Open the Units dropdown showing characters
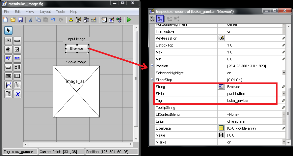The height and width of the screenshot is (156, 293). [x=284, y=121]
